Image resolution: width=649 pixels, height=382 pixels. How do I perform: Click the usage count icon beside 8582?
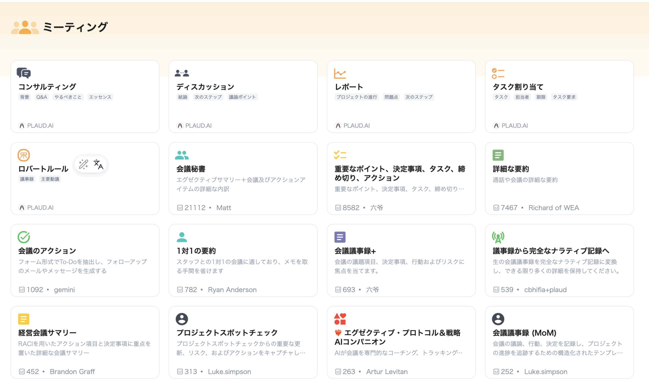[x=338, y=208]
